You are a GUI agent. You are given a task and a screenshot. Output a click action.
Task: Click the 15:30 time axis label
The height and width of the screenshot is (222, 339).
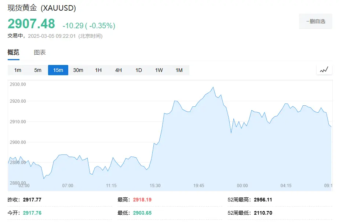(x=155, y=186)
